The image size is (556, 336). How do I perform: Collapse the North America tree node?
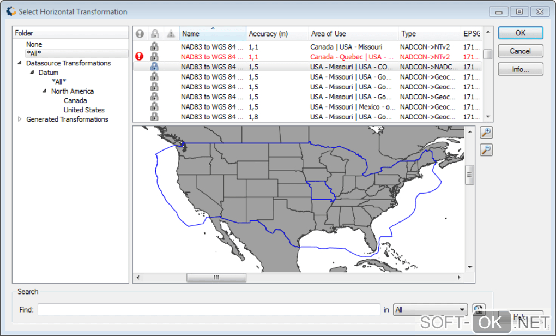(45, 91)
